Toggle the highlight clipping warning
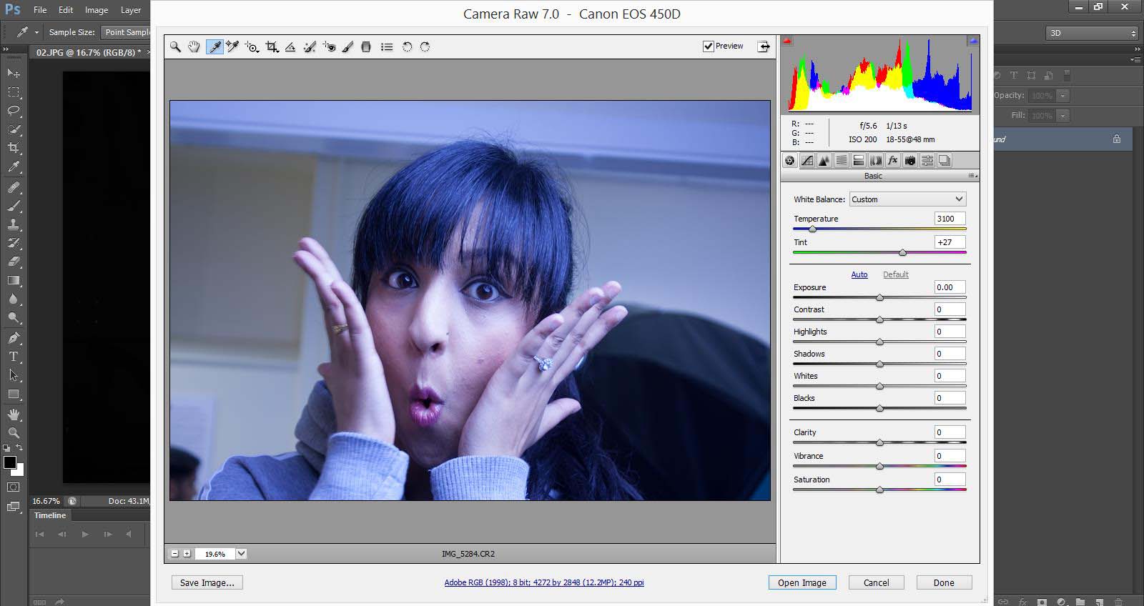Screen dimensions: 1144x606 [972, 41]
